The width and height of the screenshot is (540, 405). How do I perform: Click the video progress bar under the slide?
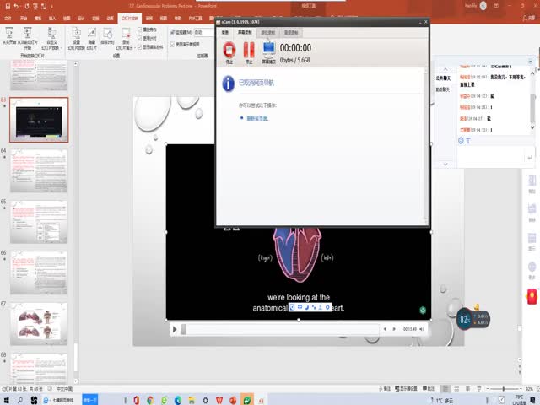(278, 328)
